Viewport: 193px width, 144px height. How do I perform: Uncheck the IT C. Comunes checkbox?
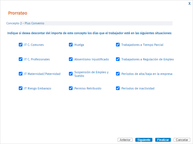click(20, 45)
